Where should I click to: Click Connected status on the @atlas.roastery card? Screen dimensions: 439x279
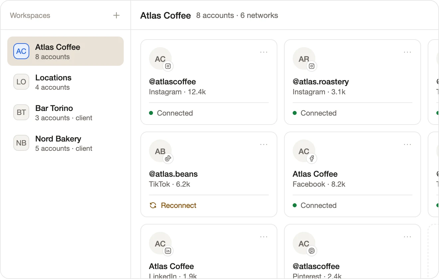pyautogui.click(x=315, y=113)
